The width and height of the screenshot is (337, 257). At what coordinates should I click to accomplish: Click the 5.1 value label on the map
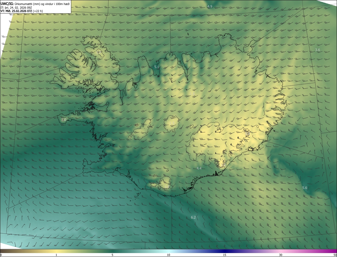(x=157, y=67)
